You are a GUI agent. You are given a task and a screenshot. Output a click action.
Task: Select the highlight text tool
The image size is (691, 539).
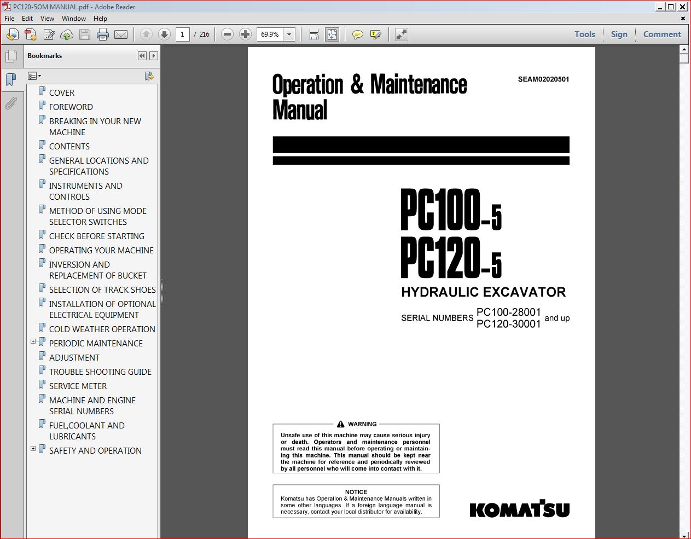[x=375, y=34]
